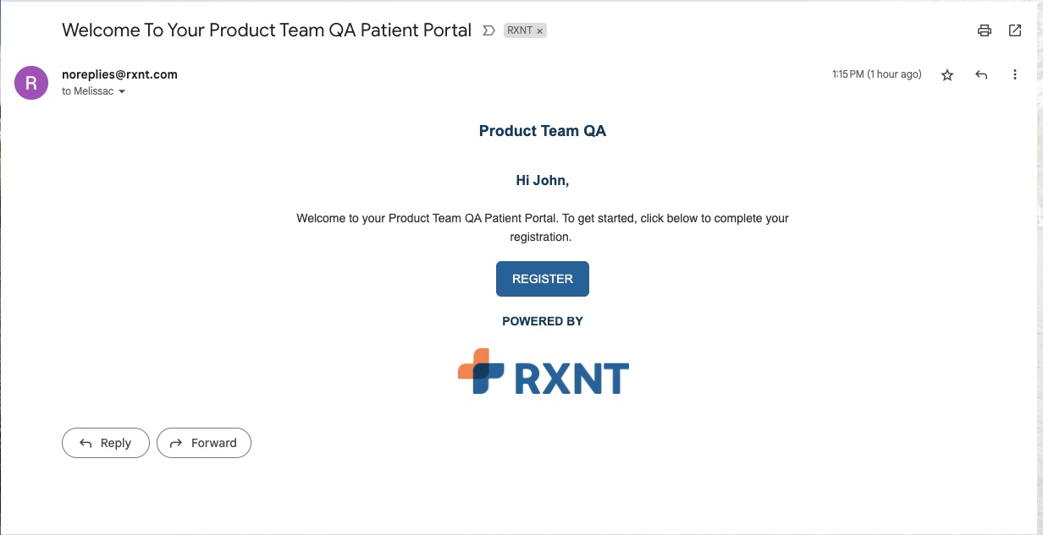
Task: Click the Reply button below the email
Action: point(106,443)
